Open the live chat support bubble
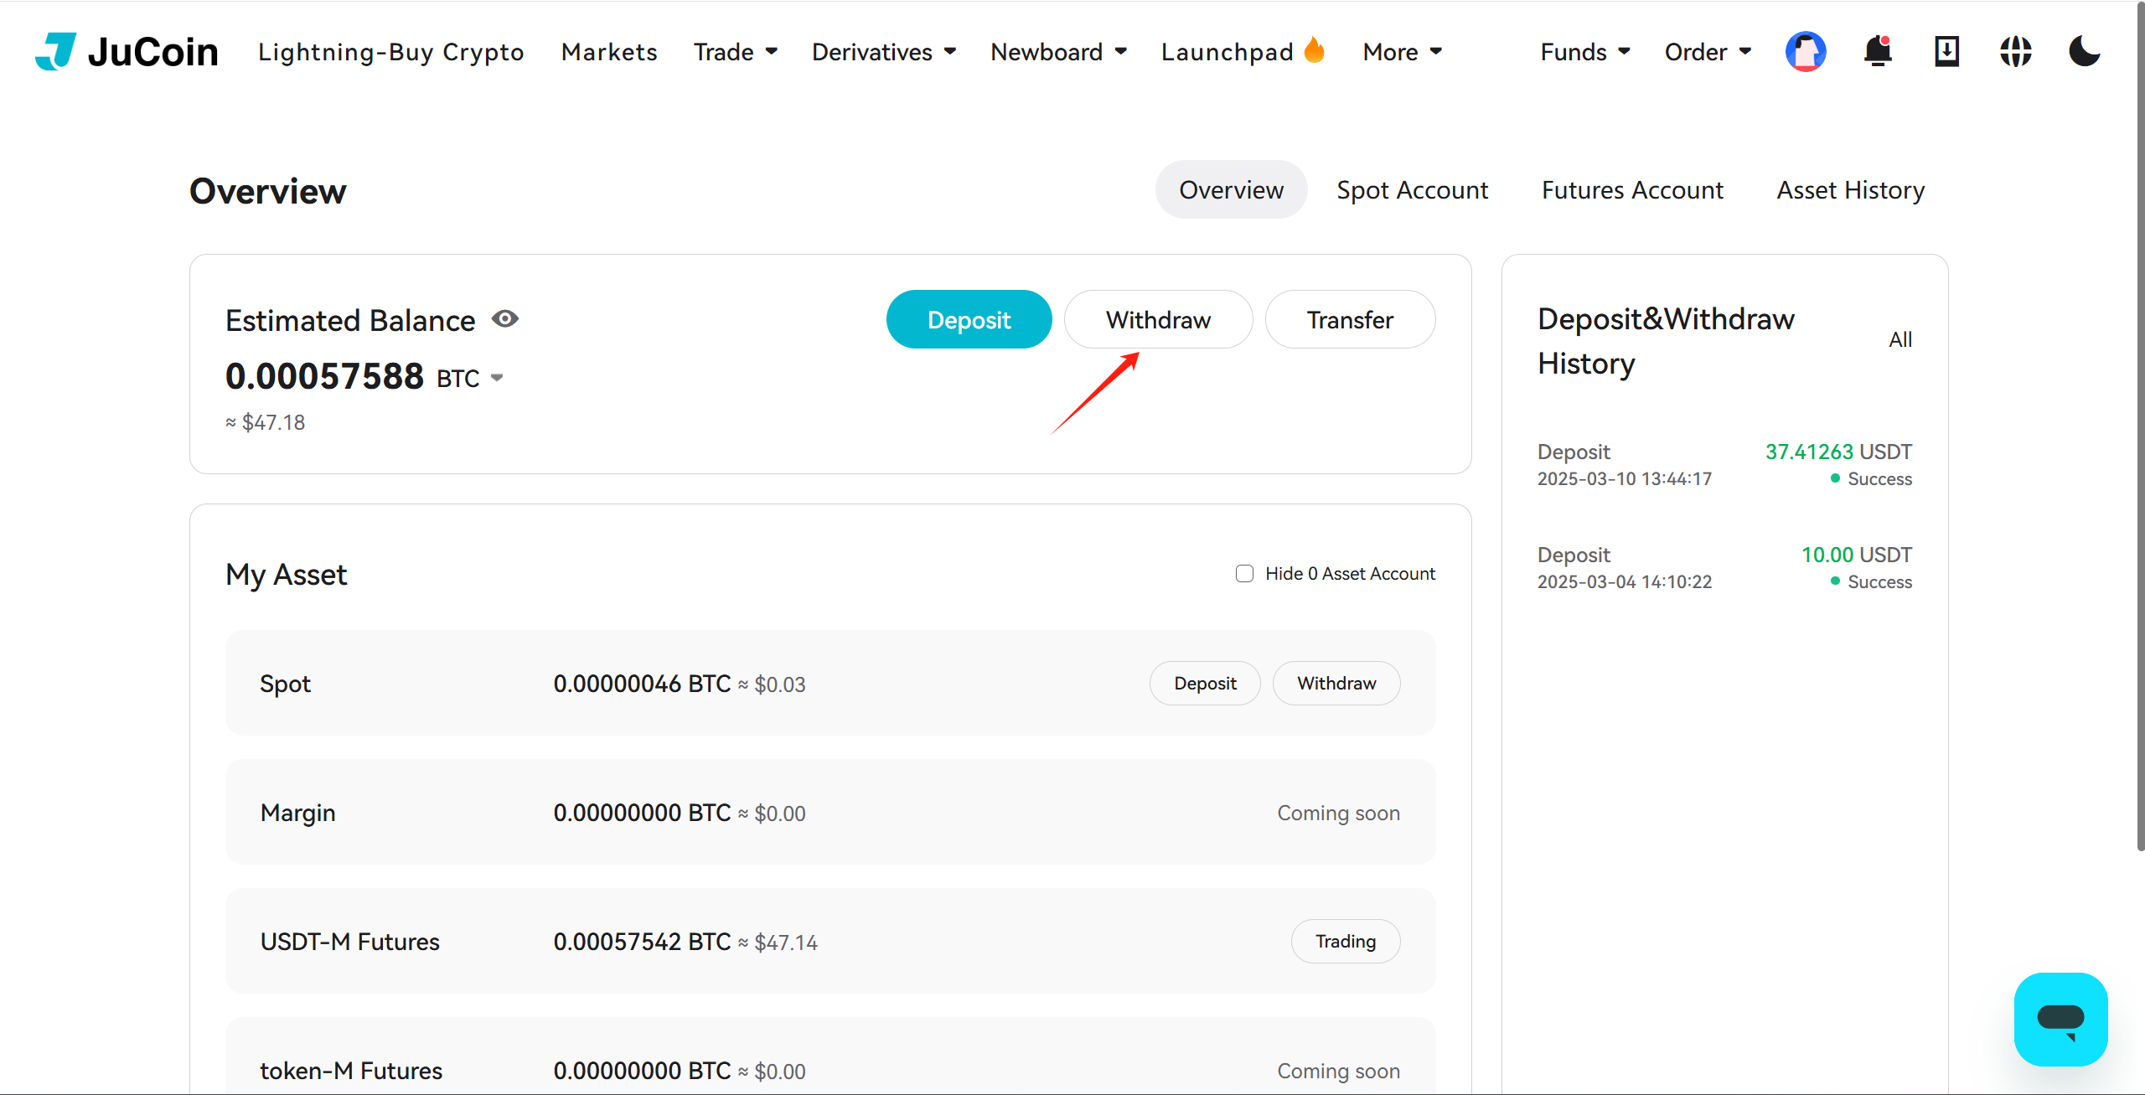This screenshot has height=1095, width=2145. [2060, 1019]
